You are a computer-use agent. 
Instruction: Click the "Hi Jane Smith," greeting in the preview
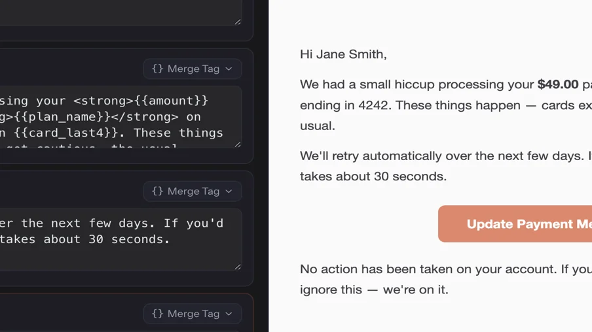343,54
